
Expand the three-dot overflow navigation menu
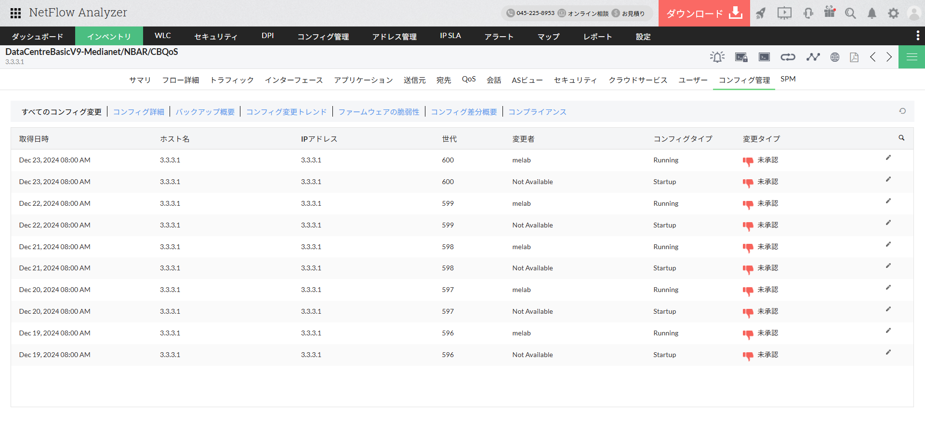pos(917,36)
